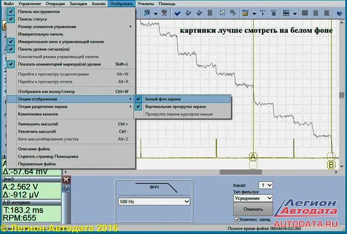This screenshot has width=347, height=234.
Task: Open the Управление menu
Action: pyautogui.click(x=30, y=4)
